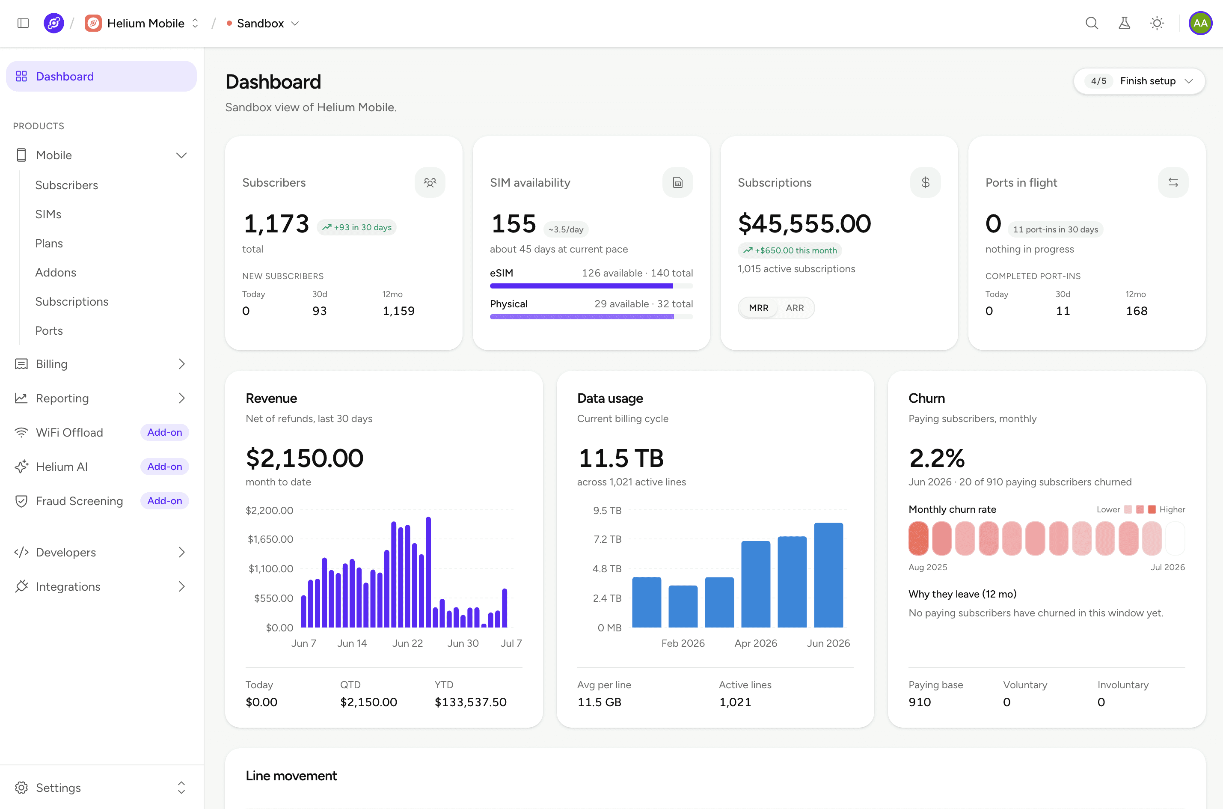Select the MRR toggle option
The height and width of the screenshot is (809, 1223).
pyautogui.click(x=758, y=308)
